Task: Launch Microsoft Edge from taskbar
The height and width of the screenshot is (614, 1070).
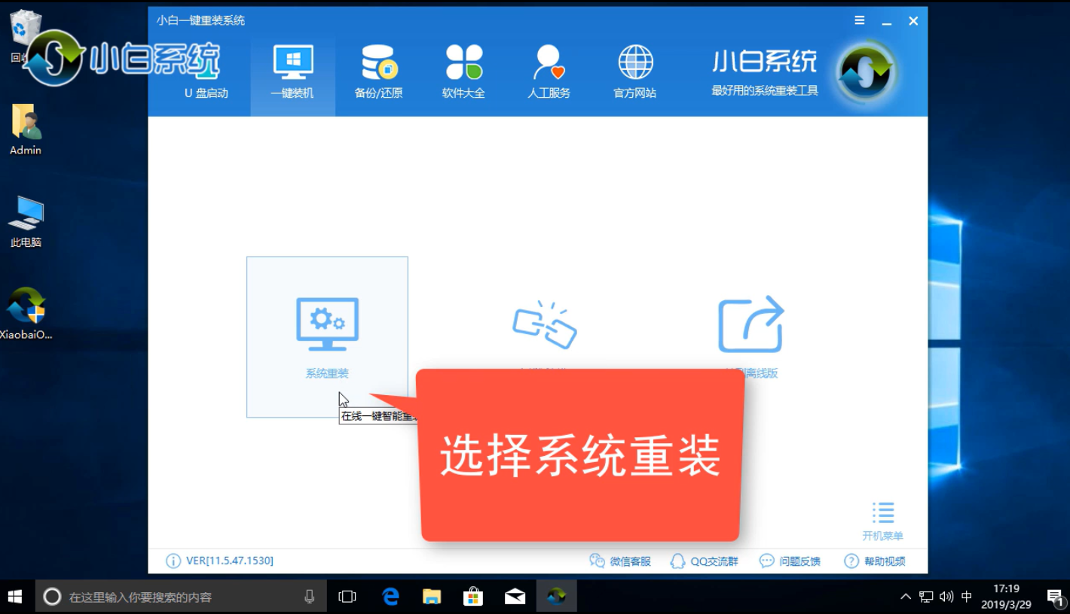Action: [390, 597]
